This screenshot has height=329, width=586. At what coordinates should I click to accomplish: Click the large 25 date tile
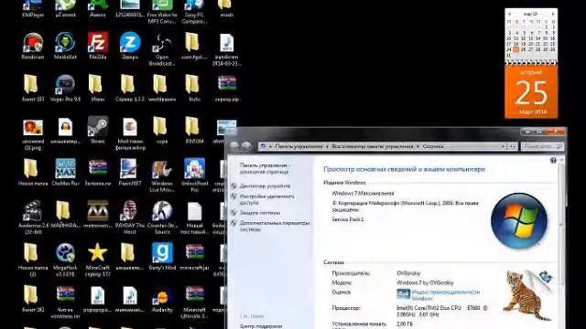[531, 91]
